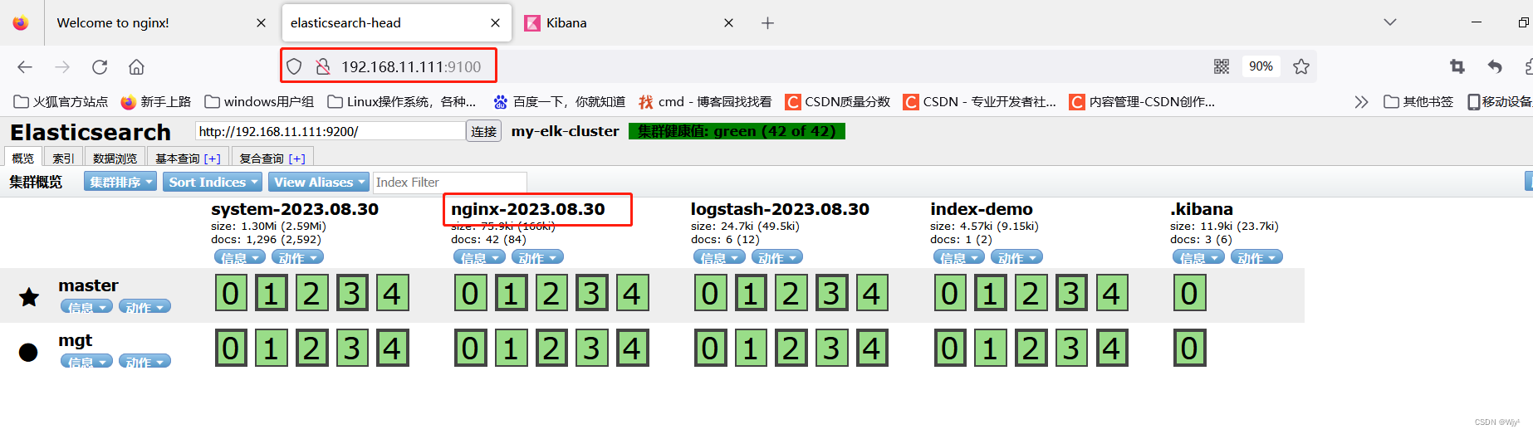
Task: Click the 连接 connect button
Action: [x=484, y=131]
